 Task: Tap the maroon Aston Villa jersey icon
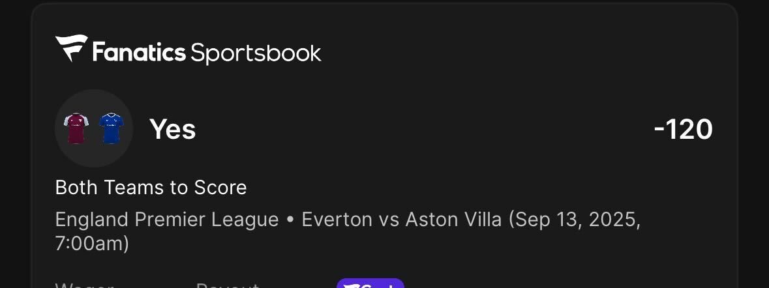pyautogui.click(x=76, y=128)
